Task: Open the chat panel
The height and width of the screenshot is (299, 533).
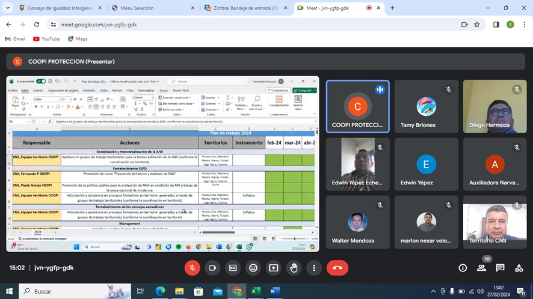Action: [500, 268]
